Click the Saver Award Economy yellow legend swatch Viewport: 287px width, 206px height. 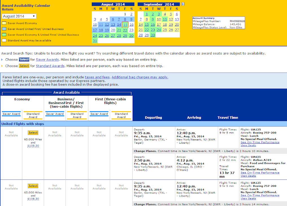(4, 23)
